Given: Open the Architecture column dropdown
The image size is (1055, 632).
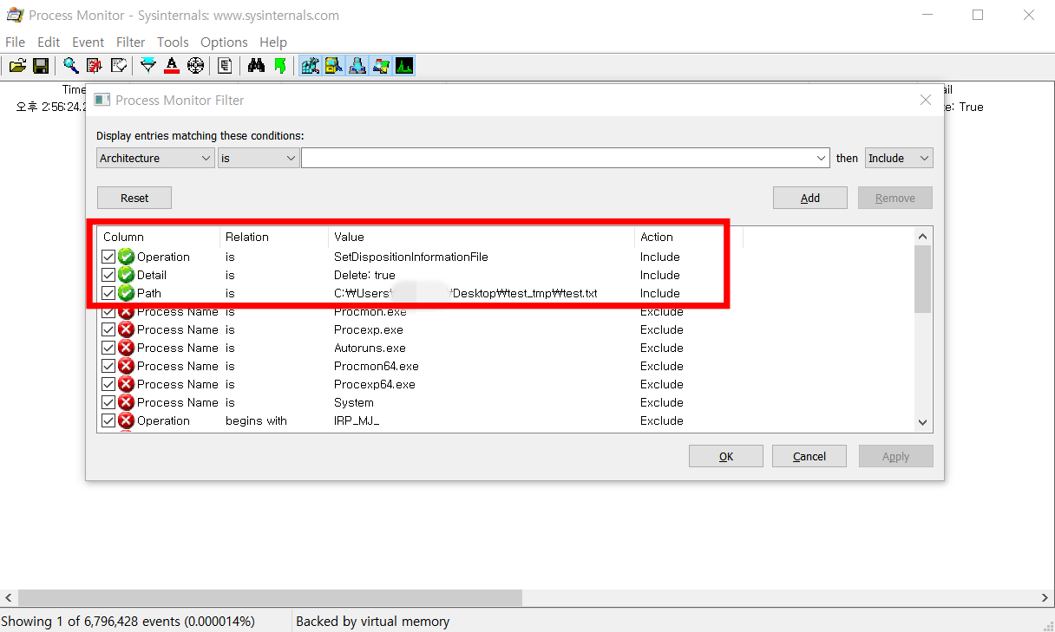Looking at the screenshot, I should [155, 158].
